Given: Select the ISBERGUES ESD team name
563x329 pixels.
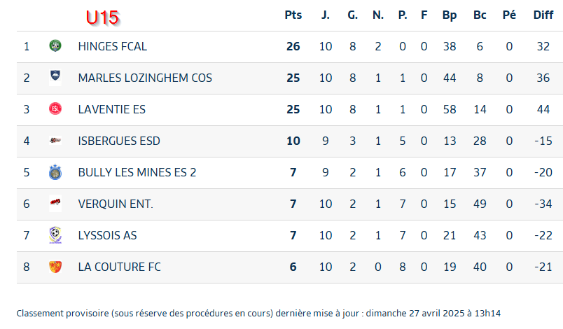Looking at the screenshot, I should coord(119,141).
